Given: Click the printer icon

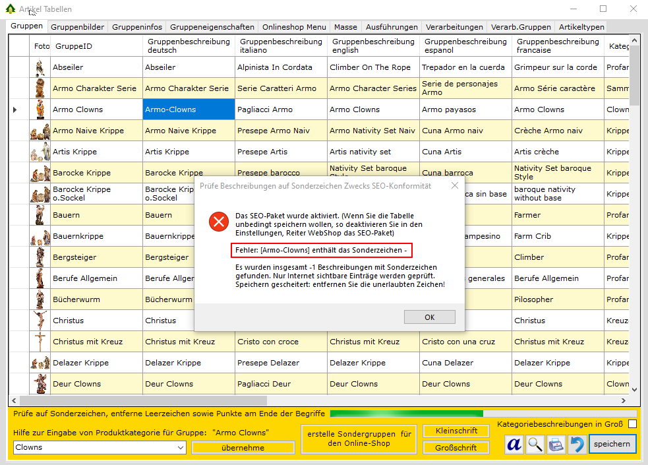Looking at the screenshot, I should (556, 445).
